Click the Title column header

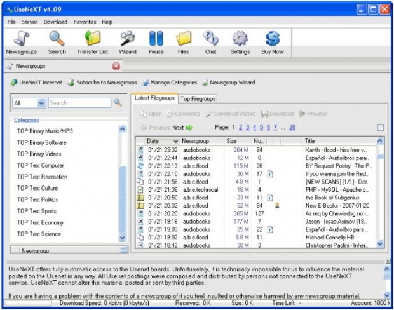coord(339,141)
